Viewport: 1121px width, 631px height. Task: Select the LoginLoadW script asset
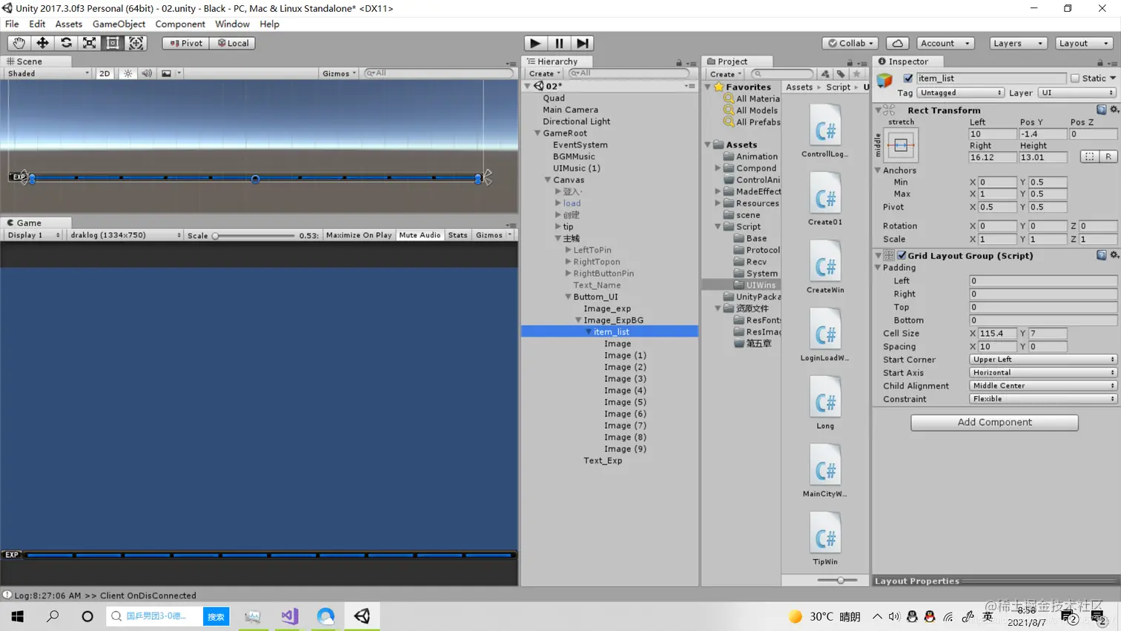point(825,335)
